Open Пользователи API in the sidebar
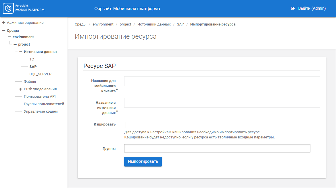The height and width of the screenshot is (188, 336). 40,97
